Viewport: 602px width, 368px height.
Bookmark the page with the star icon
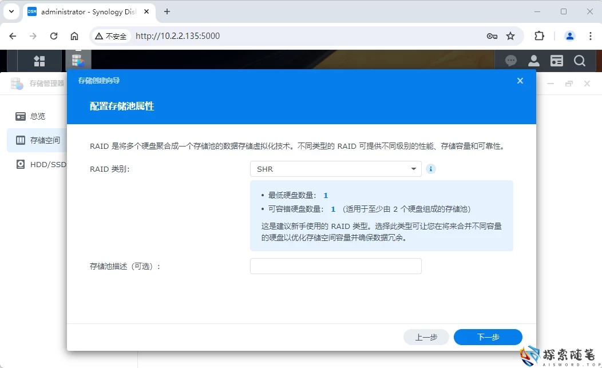click(x=512, y=35)
